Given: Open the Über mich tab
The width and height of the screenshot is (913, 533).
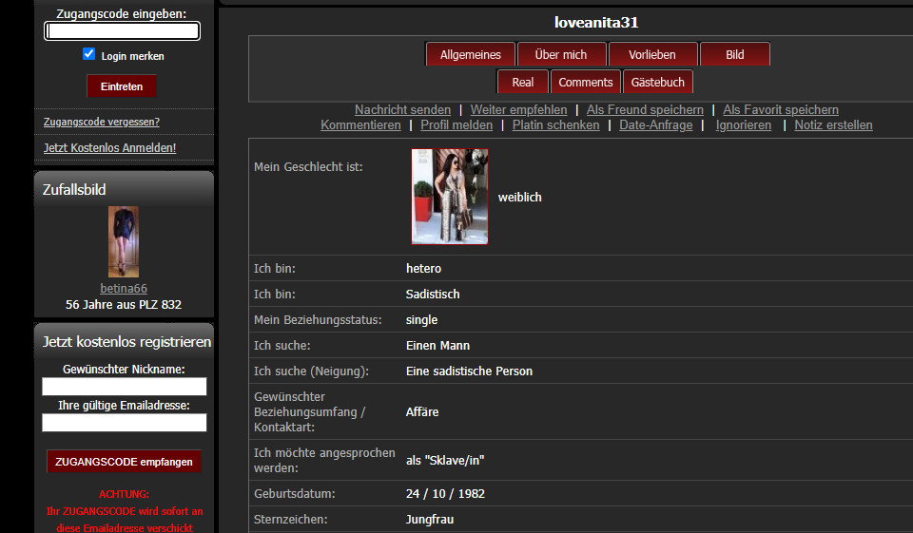Looking at the screenshot, I should (561, 55).
